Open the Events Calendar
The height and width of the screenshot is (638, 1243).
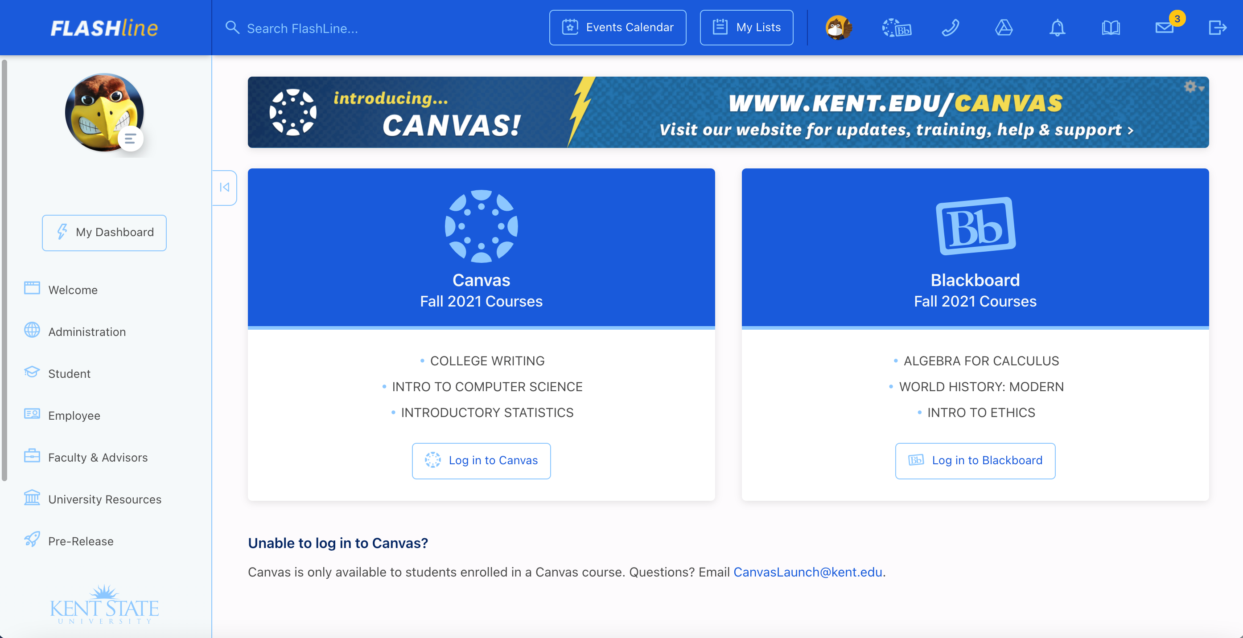click(617, 28)
